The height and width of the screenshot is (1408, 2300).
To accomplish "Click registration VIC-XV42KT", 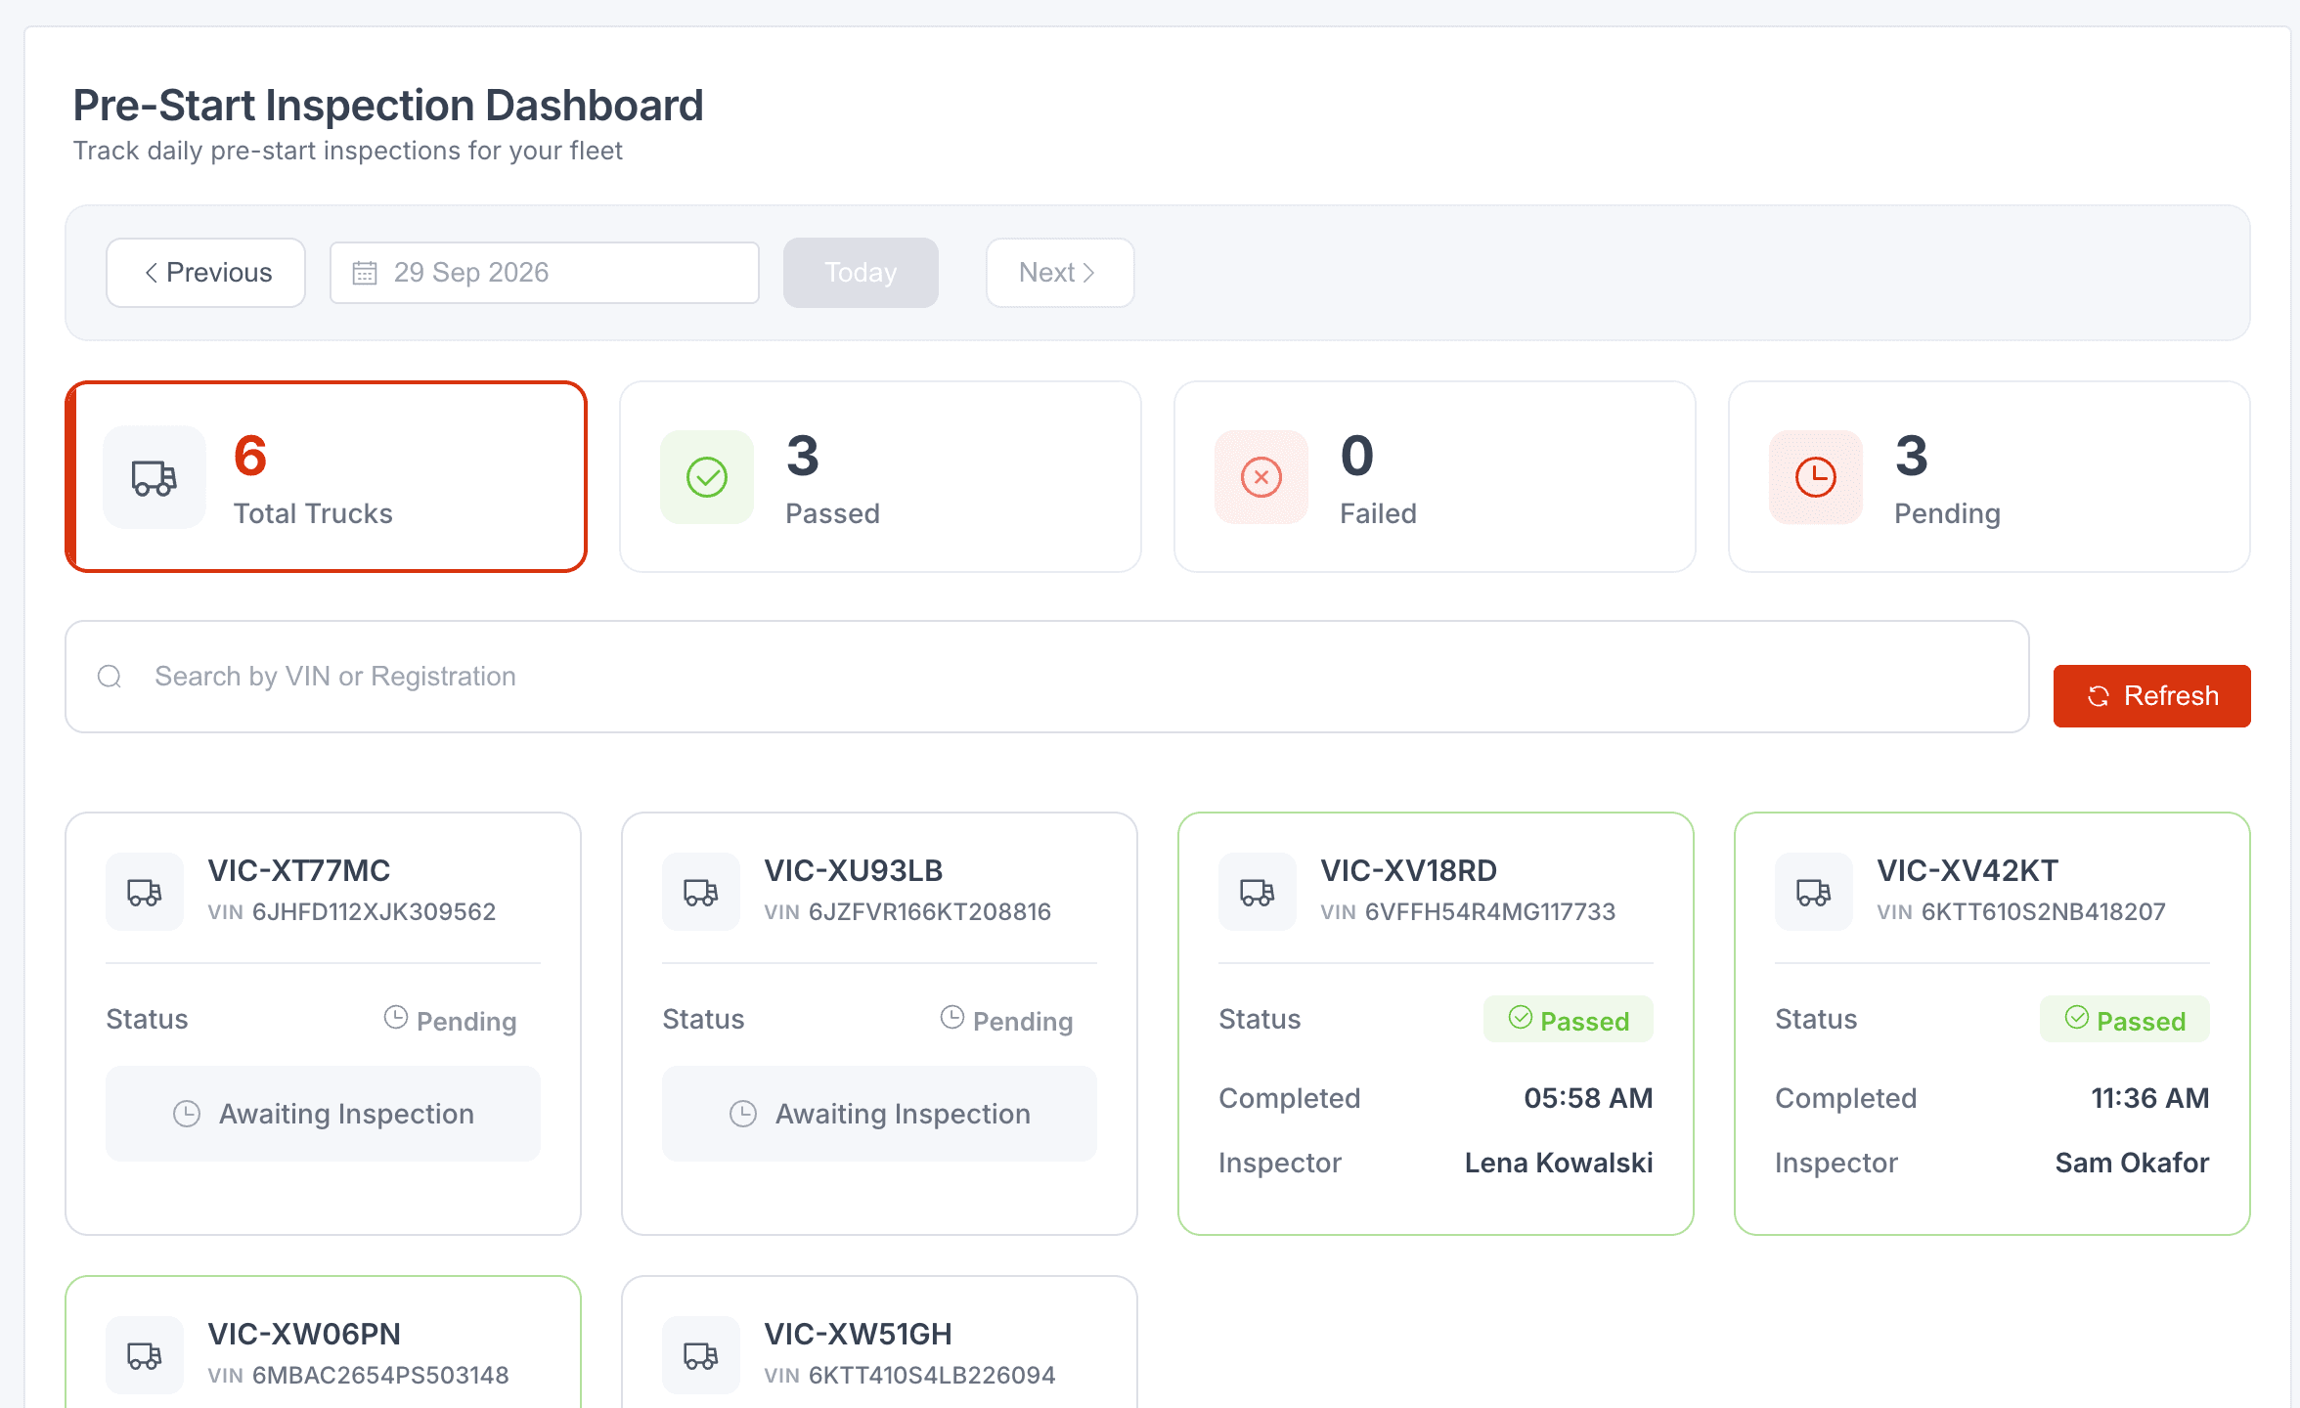I will (x=1968, y=870).
